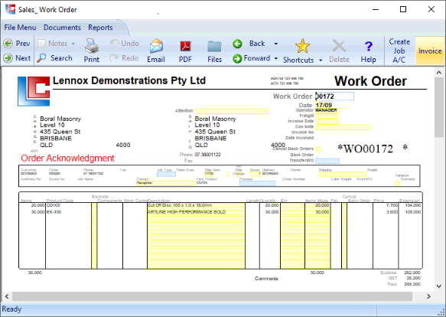Click the *WO00172 barcode text
This screenshot has width=446, height=317.
pyautogui.click(x=372, y=149)
